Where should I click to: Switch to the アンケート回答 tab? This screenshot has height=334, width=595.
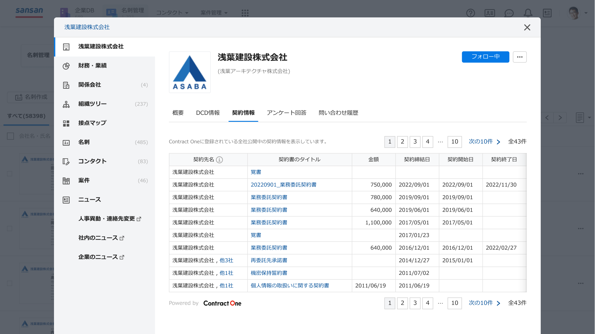pyautogui.click(x=287, y=113)
